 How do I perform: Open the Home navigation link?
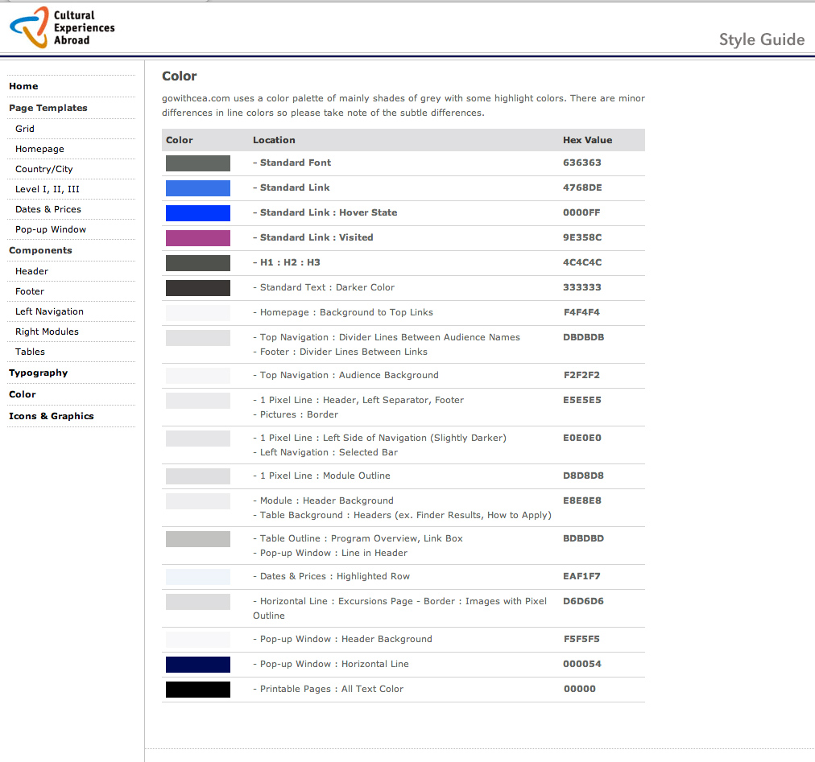(x=23, y=86)
